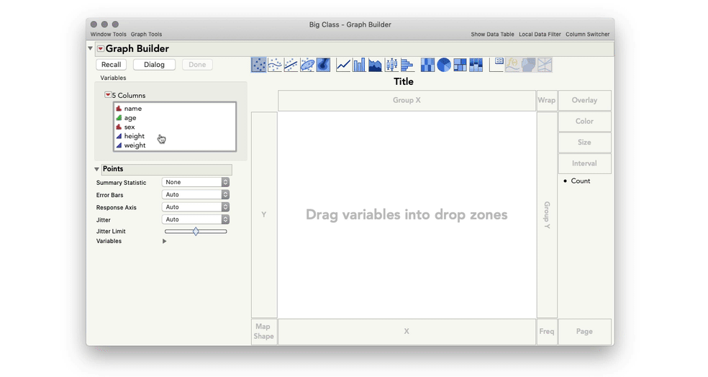Select the Treemap element icon

pos(460,65)
